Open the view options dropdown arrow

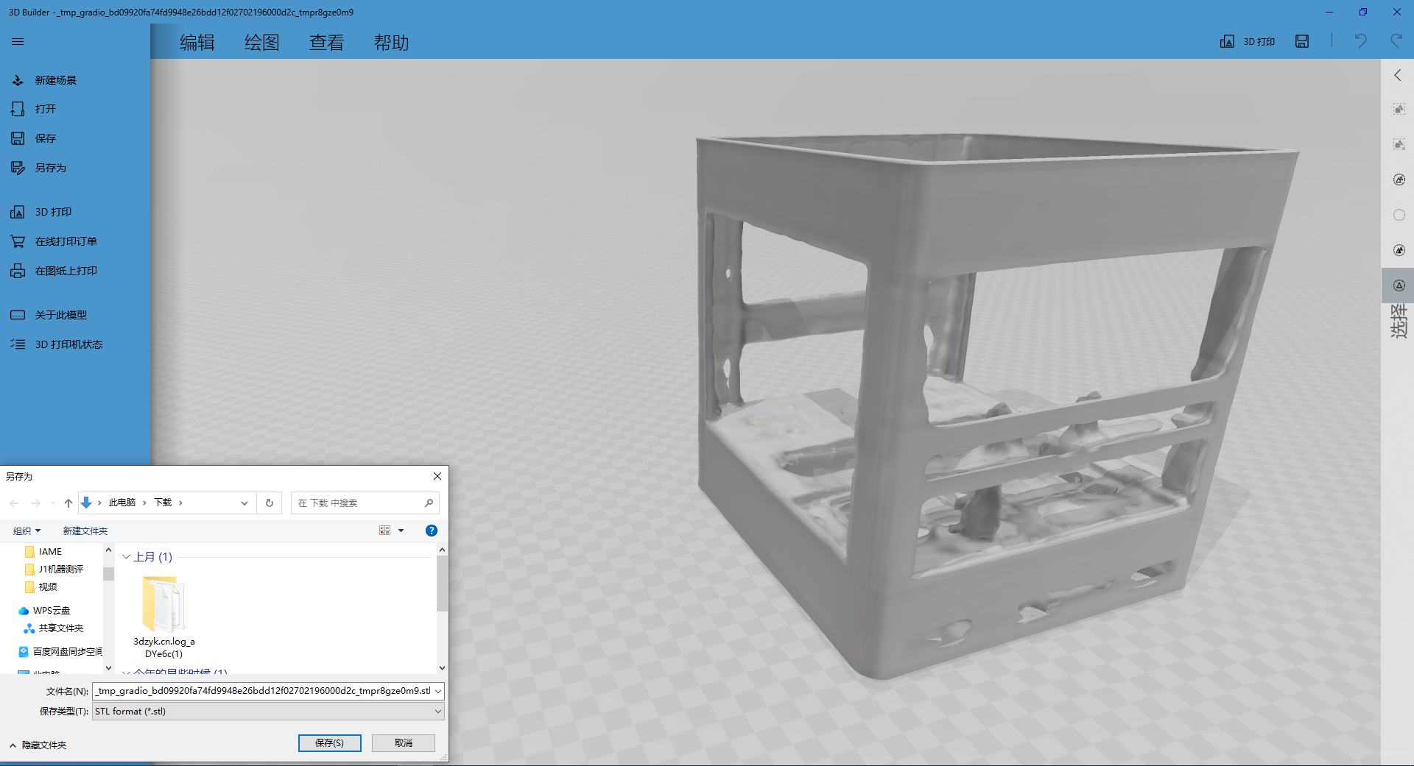point(401,531)
